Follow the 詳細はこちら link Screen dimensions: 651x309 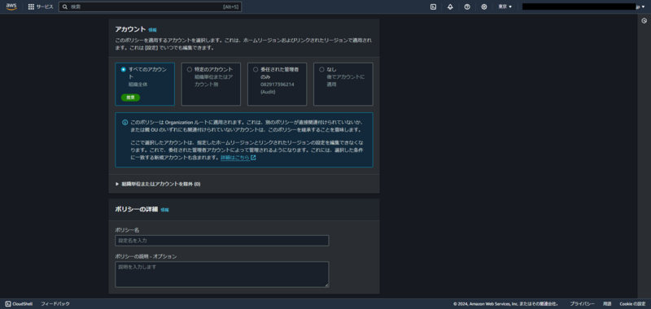click(x=235, y=158)
